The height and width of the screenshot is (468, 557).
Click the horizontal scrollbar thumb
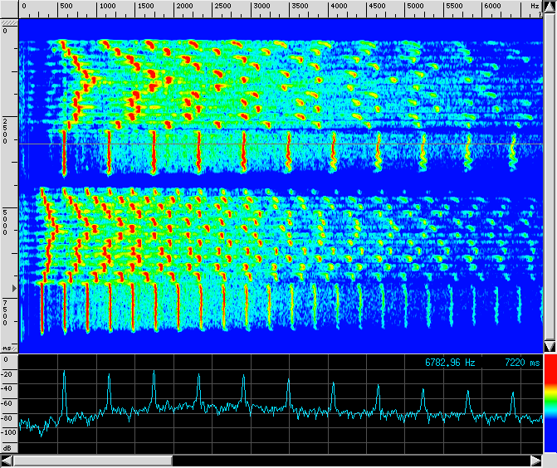93,461
